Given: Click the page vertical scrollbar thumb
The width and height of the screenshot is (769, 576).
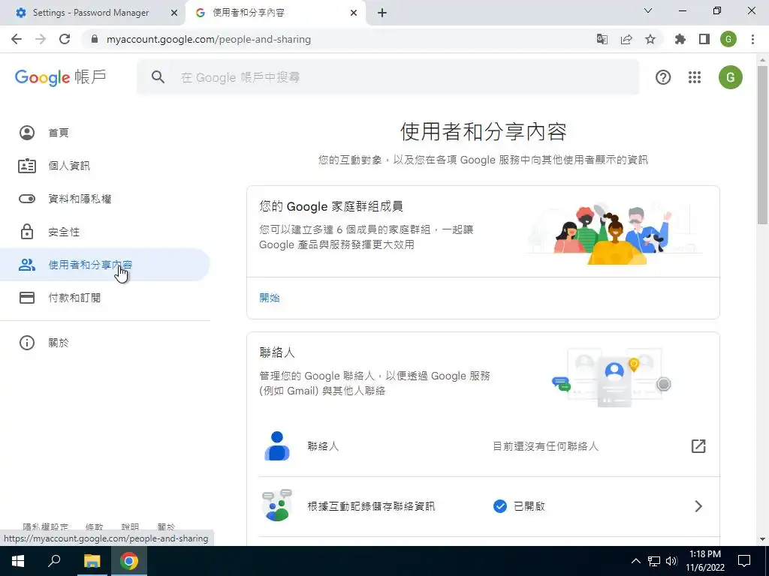Looking at the screenshot, I should tap(762, 143).
